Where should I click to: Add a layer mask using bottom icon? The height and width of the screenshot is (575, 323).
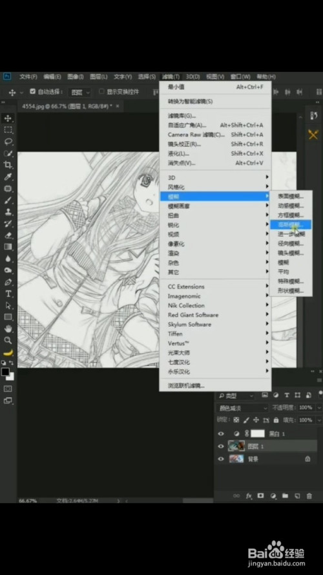pos(260,496)
